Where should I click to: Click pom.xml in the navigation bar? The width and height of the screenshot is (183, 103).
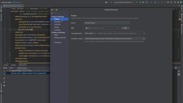(x=17, y=2)
